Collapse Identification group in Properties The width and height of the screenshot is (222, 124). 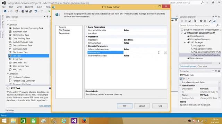[x=180, y=85]
